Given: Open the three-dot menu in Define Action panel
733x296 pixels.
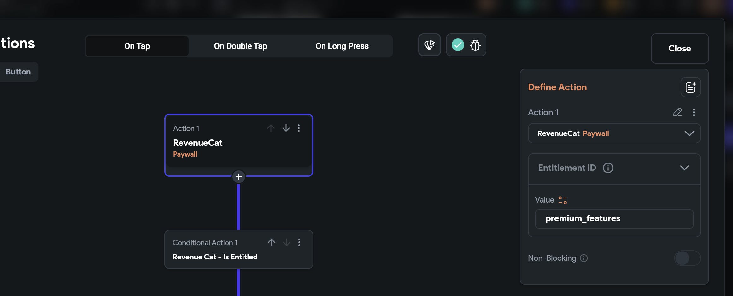Looking at the screenshot, I should [694, 112].
